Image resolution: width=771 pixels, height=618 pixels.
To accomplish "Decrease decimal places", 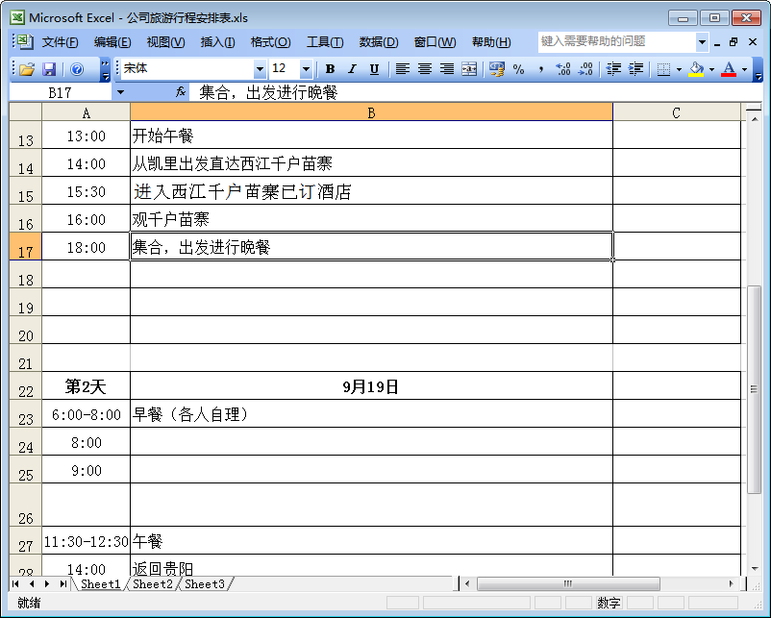I will point(585,69).
